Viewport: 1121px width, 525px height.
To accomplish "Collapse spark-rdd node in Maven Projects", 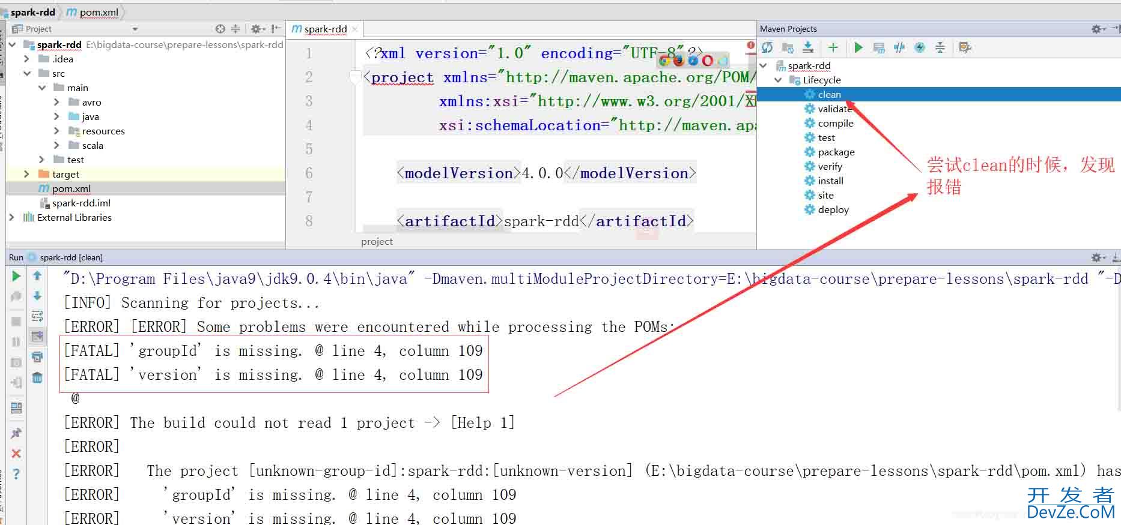I will coord(764,65).
